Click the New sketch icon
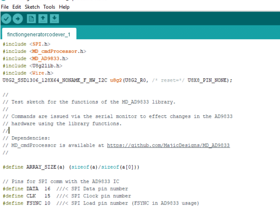The image size is (280, 216). point(32,19)
